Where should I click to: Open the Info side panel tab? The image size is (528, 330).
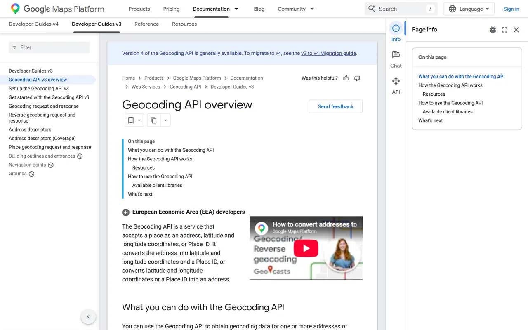[x=396, y=32]
